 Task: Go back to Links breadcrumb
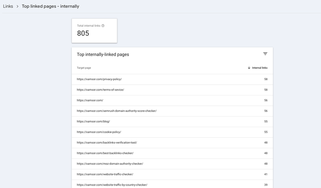[8, 6]
